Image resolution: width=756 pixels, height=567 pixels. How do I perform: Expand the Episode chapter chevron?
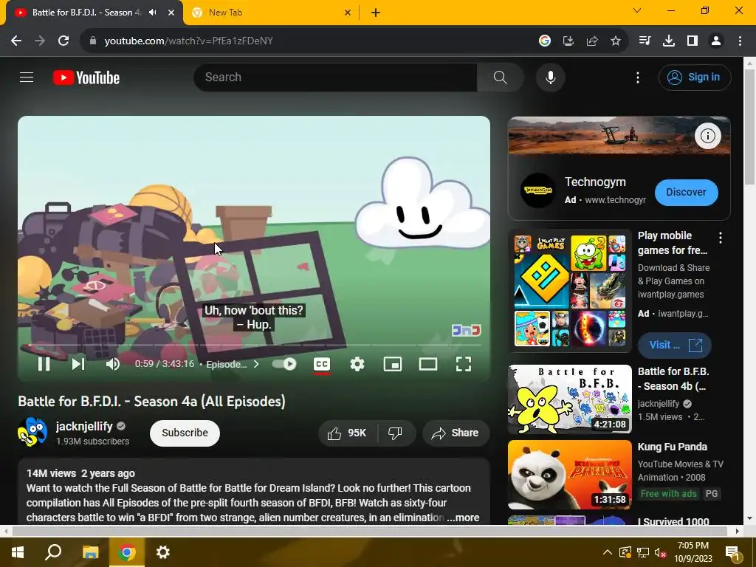click(x=256, y=364)
